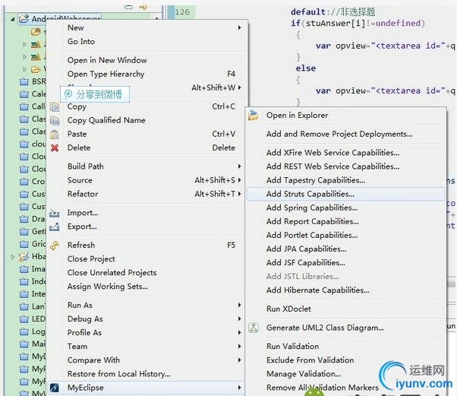Click the Export icon

point(54,227)
